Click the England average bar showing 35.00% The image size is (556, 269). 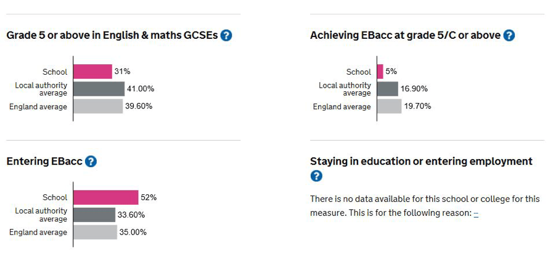tap(95, 232)
